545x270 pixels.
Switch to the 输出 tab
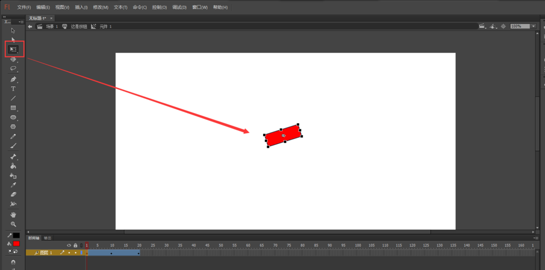click(x=47, y=238)
